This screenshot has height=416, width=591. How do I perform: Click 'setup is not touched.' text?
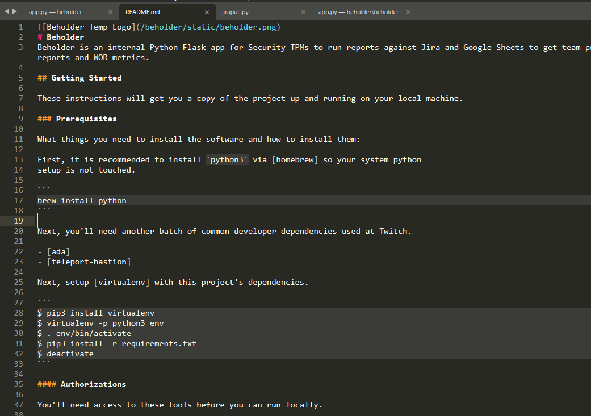pos(86,170)
